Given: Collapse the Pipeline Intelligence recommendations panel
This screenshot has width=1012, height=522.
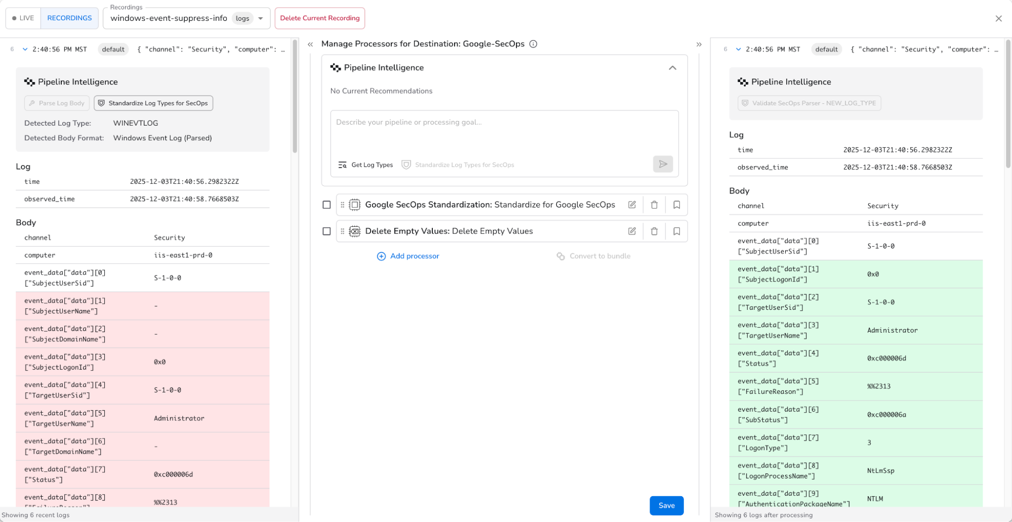Looking at the screenshot, I should pos(672,67).
